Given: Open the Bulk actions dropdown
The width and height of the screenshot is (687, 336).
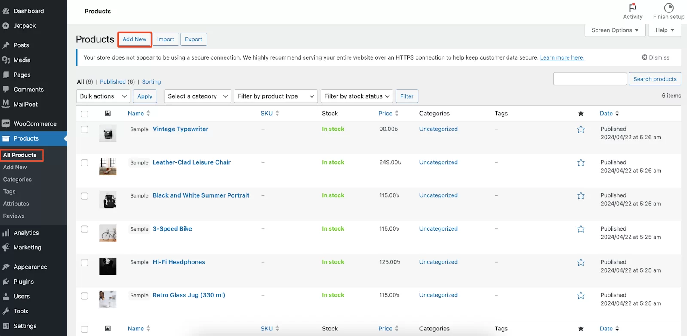Looking at the screenshot, I should pos(103,96).
